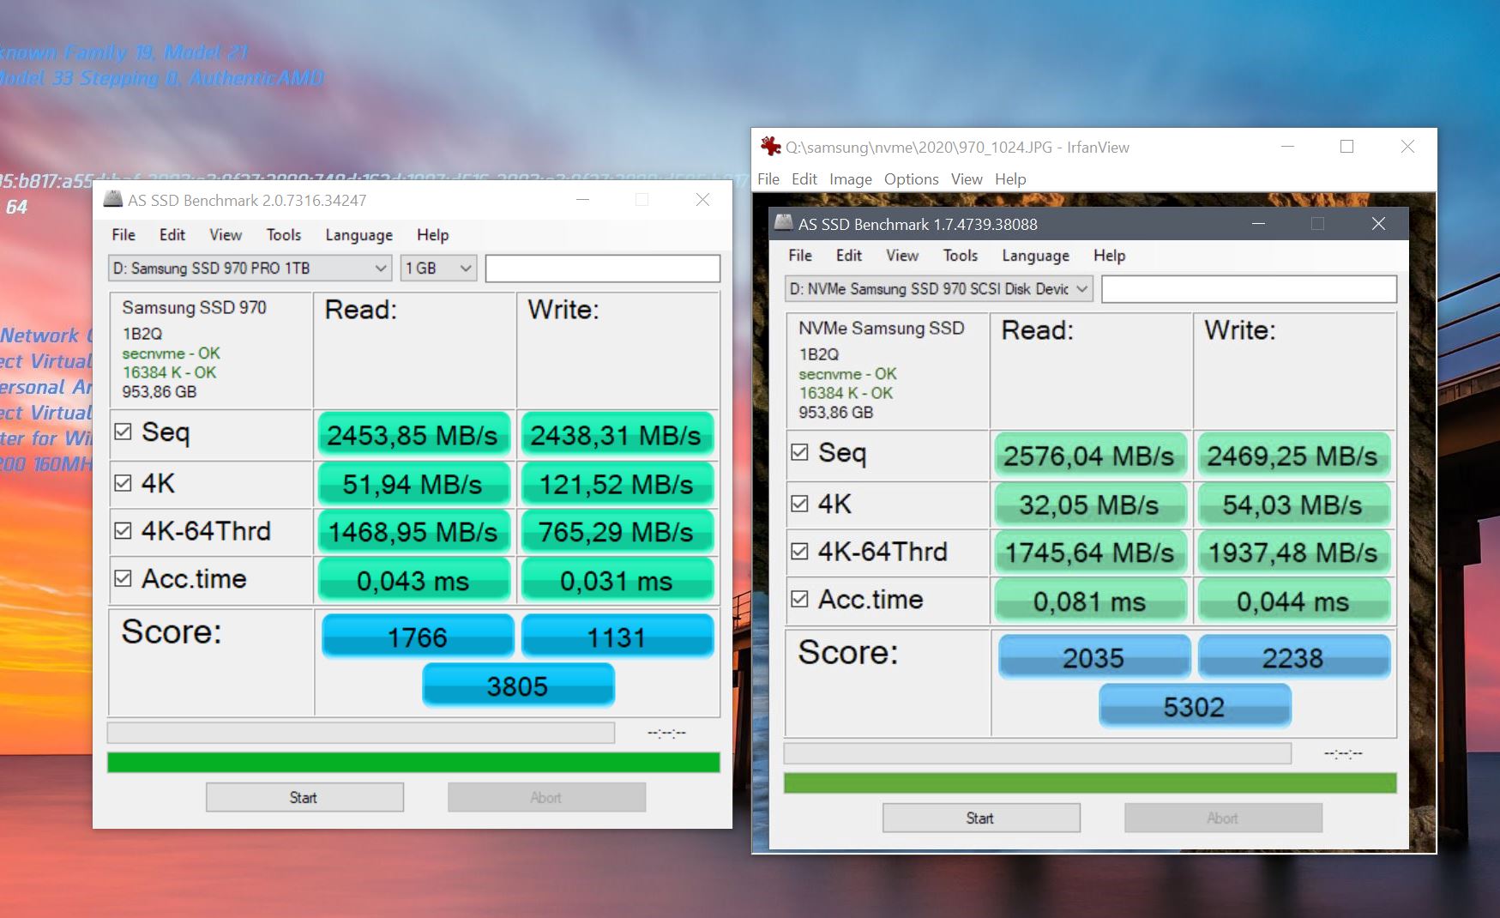1500x918 pixels.
Task: Toggle 4K checkbox in AS SSD 1.7 image
Action: click(x=799, y=504)
